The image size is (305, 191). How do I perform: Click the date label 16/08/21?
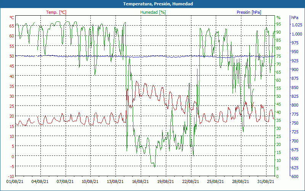point(140,181)
